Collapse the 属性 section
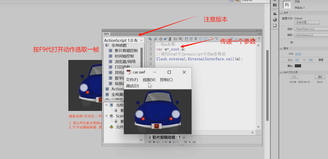Viewport: 328px width, 159px height. (x=281, y=48)
